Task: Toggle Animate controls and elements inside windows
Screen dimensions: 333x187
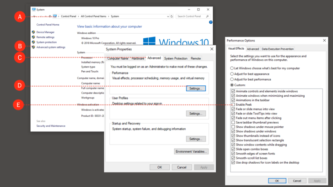Action: [x=233, y=91]
